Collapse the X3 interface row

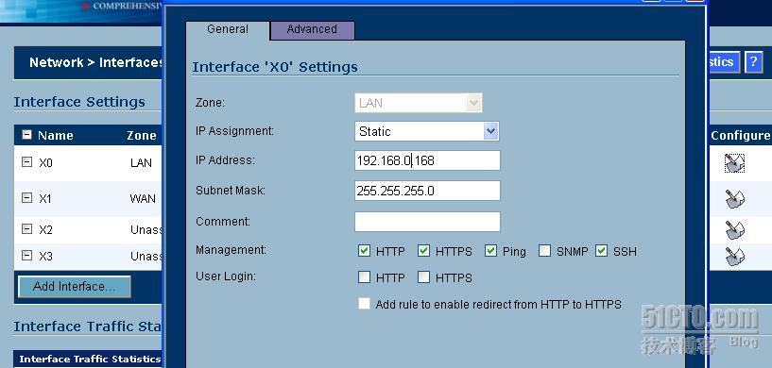pyautogui.click(x=27, y=256)
